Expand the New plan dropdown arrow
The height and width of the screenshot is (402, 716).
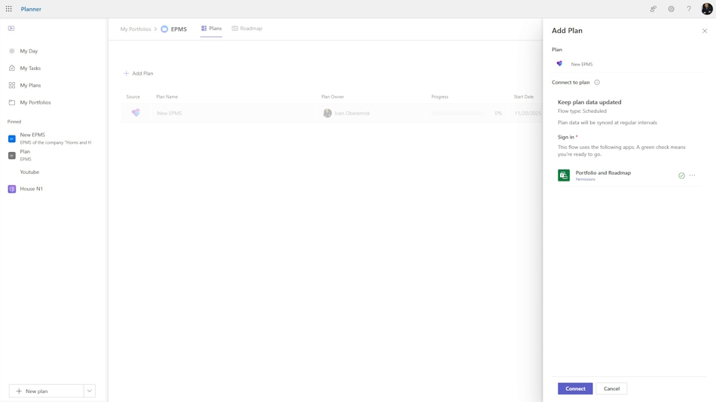click(x=90, y=391)
